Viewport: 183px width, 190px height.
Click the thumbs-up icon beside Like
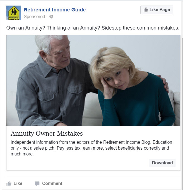tap(9, 184)
